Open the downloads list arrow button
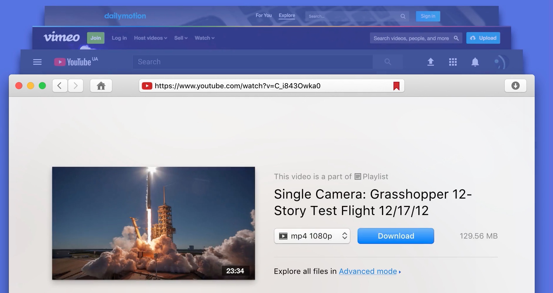This screenshot has width=553, height=293. (515, 86)
